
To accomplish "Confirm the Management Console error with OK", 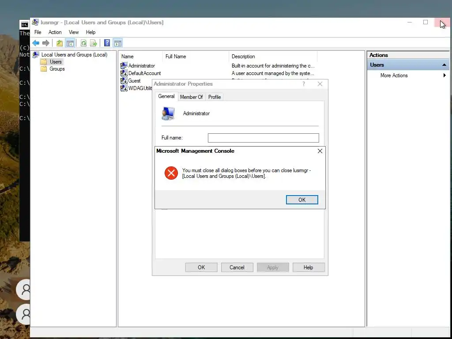I will (x=302, y=200).
